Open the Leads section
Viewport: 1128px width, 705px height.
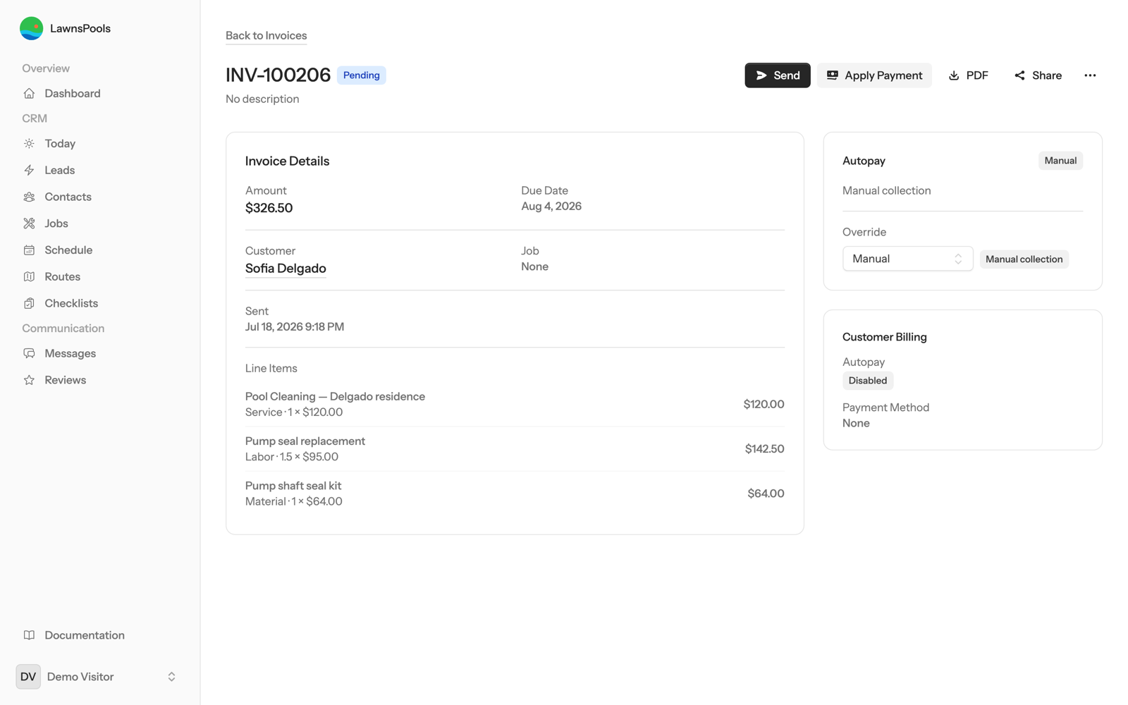pyautogui.click(x=100, y=170)
